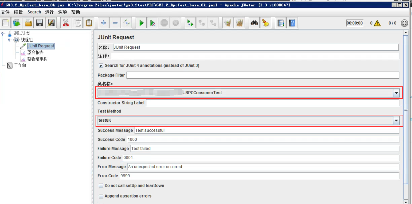
Task: Create a new test plan icon
Action: 6,23
